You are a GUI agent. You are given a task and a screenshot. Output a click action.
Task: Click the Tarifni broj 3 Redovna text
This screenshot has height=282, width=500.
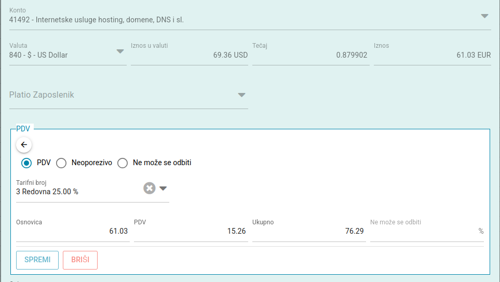pos(47,192)
